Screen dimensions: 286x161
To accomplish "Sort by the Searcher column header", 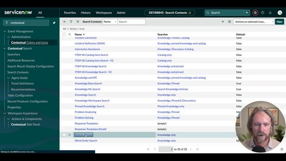I will pyautogui.click(x=163, y=34).
